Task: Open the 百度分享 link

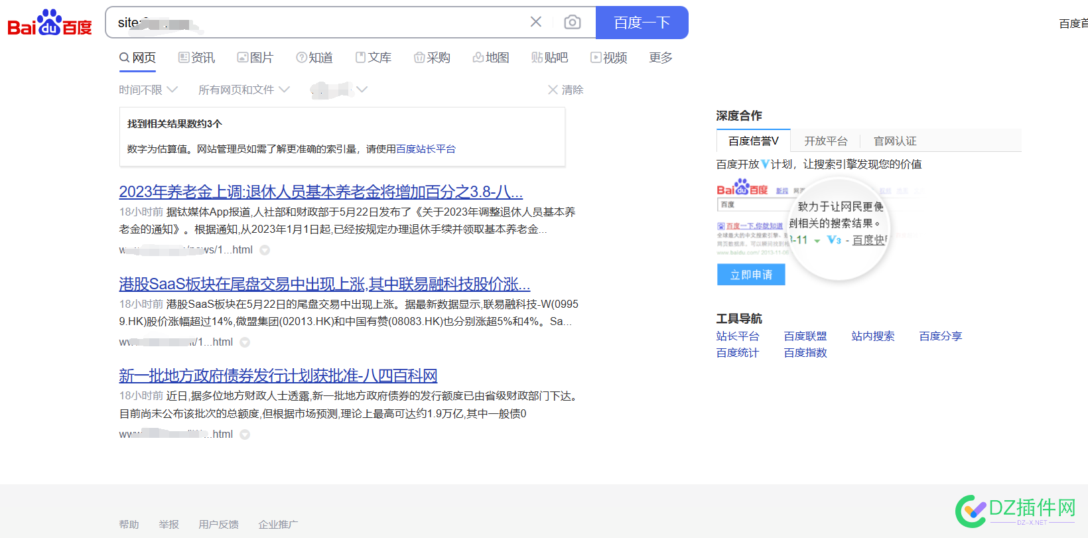Action: tap(941, 336)
